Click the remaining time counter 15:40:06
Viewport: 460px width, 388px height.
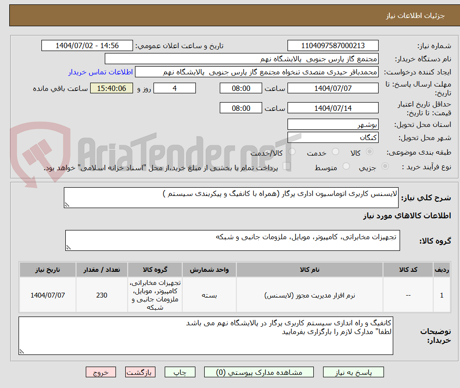coord(111,88)
